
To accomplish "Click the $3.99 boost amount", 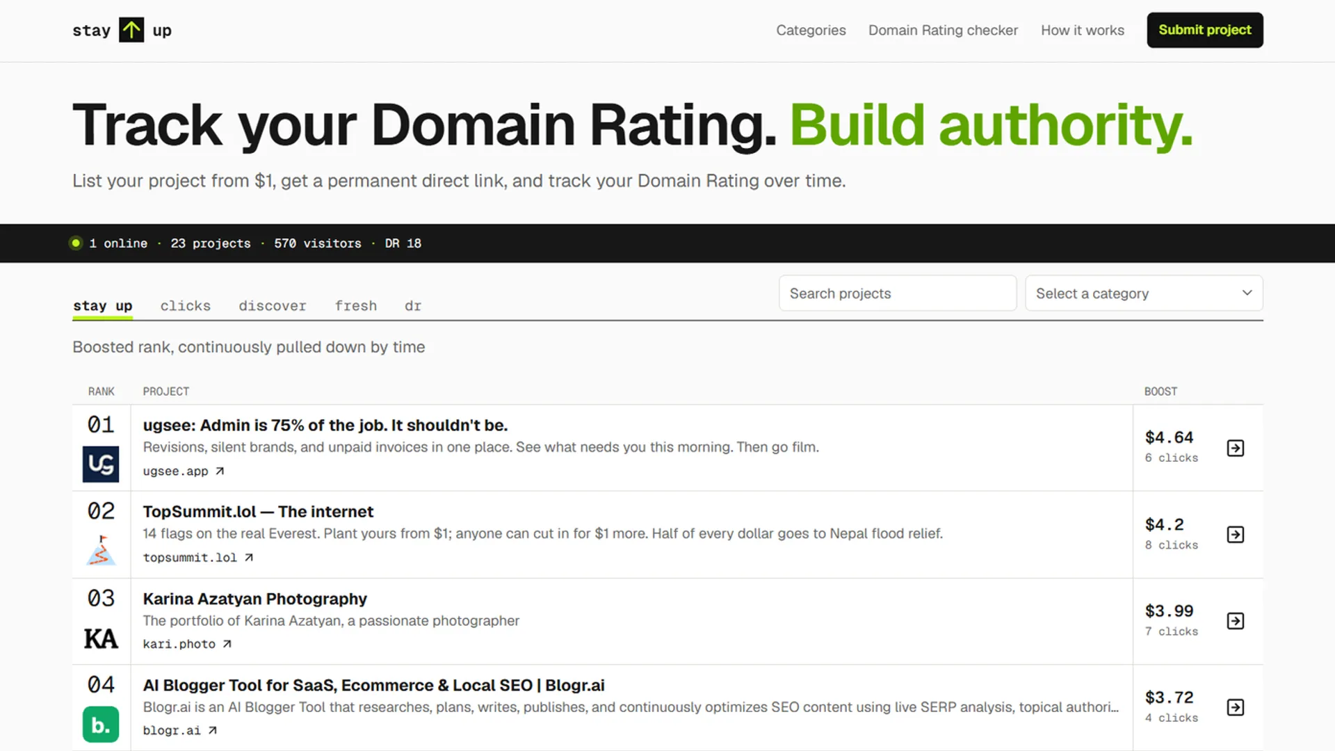I will [x=1169, y=611].
